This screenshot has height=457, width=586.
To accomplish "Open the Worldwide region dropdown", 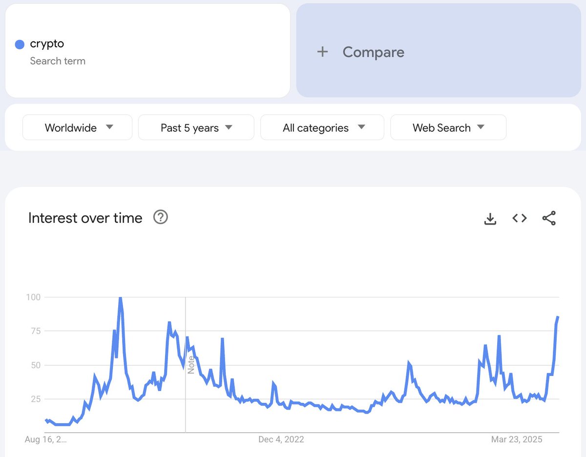I will click(78, 127).
